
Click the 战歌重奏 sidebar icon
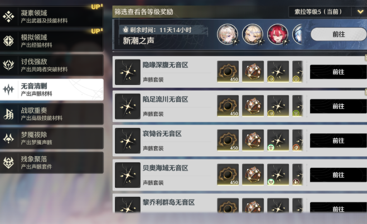point(9,114)
